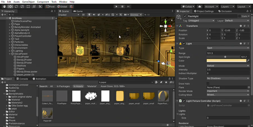Screen dimensions: 253x127
Task: Pause the game
Action: point(122,7)
